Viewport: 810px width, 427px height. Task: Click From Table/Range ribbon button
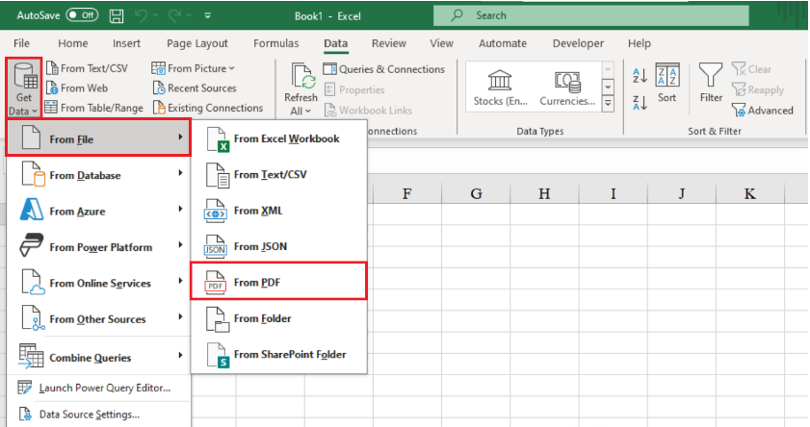(94, 108)
